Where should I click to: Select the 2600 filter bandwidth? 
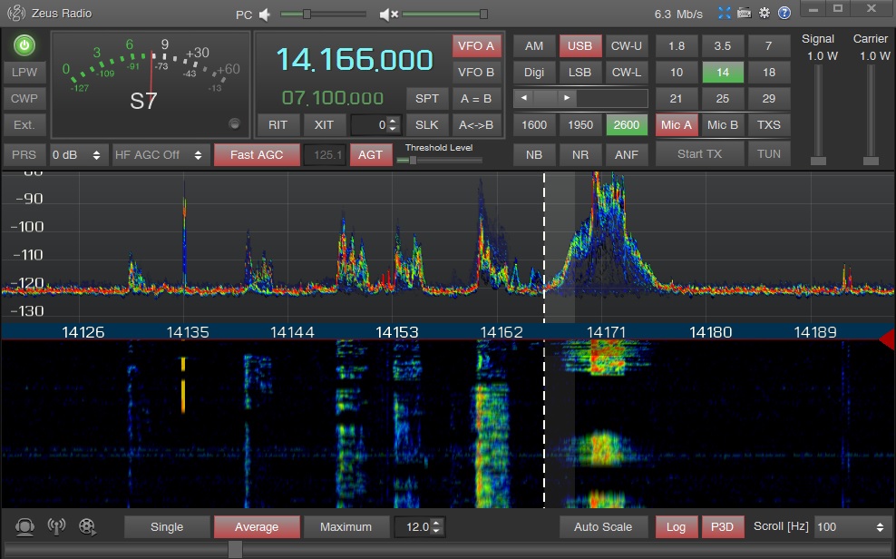click(627, 124)
